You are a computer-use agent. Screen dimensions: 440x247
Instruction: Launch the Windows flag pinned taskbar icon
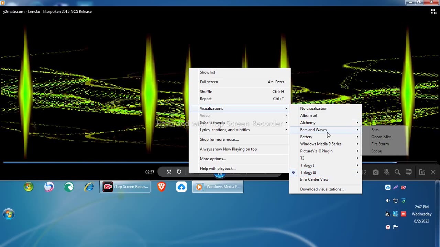tap(29, 187)
